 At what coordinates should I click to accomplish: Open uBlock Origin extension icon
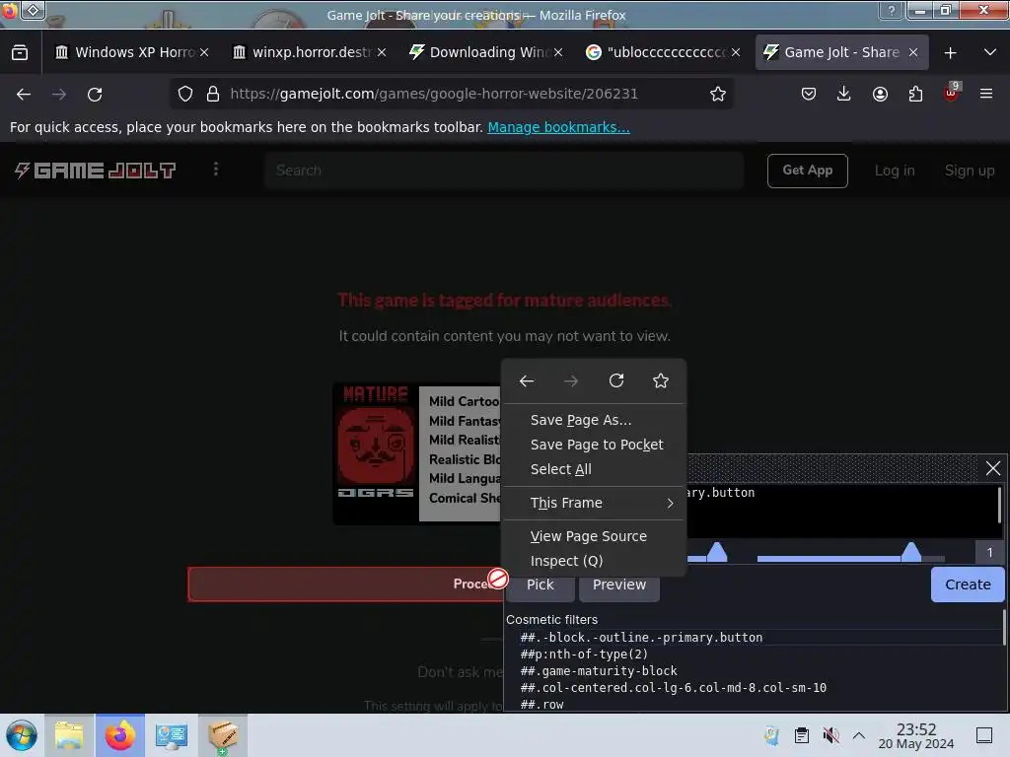(952, 94)
